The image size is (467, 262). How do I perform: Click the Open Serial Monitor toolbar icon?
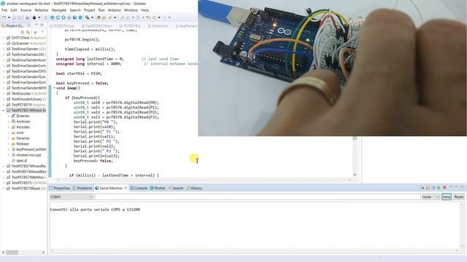[74, 17]
